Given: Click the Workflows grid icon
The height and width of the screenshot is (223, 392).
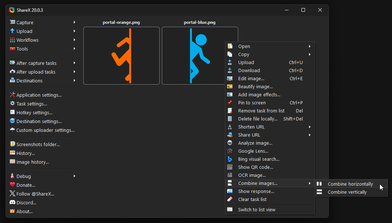Looking at the screenshot, I should pyautogui.click(x=12, y=40).
